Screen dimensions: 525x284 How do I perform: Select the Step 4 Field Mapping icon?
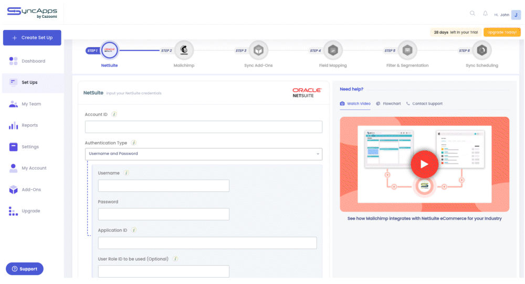[333, 50]
